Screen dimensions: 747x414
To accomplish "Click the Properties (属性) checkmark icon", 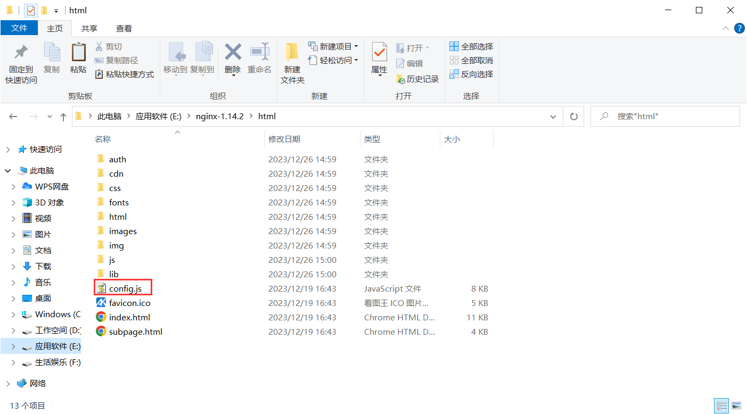I will pyautogui.click(x=379, y=53).
